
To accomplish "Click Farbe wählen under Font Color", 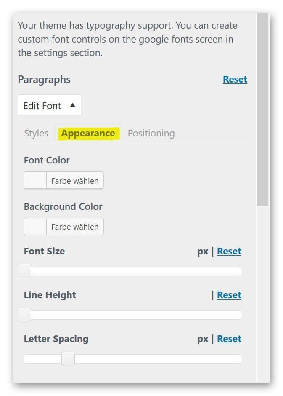I will [75, 181].
